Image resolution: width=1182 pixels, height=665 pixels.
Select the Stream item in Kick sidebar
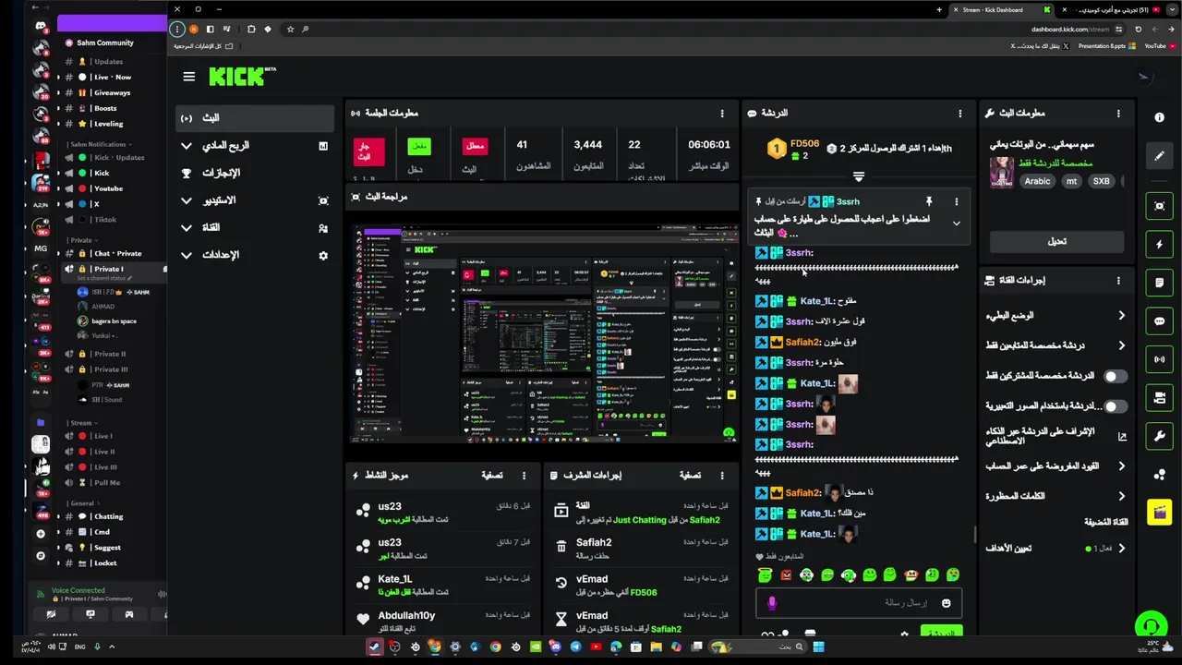pyautogui.click(x=255, y=118)
